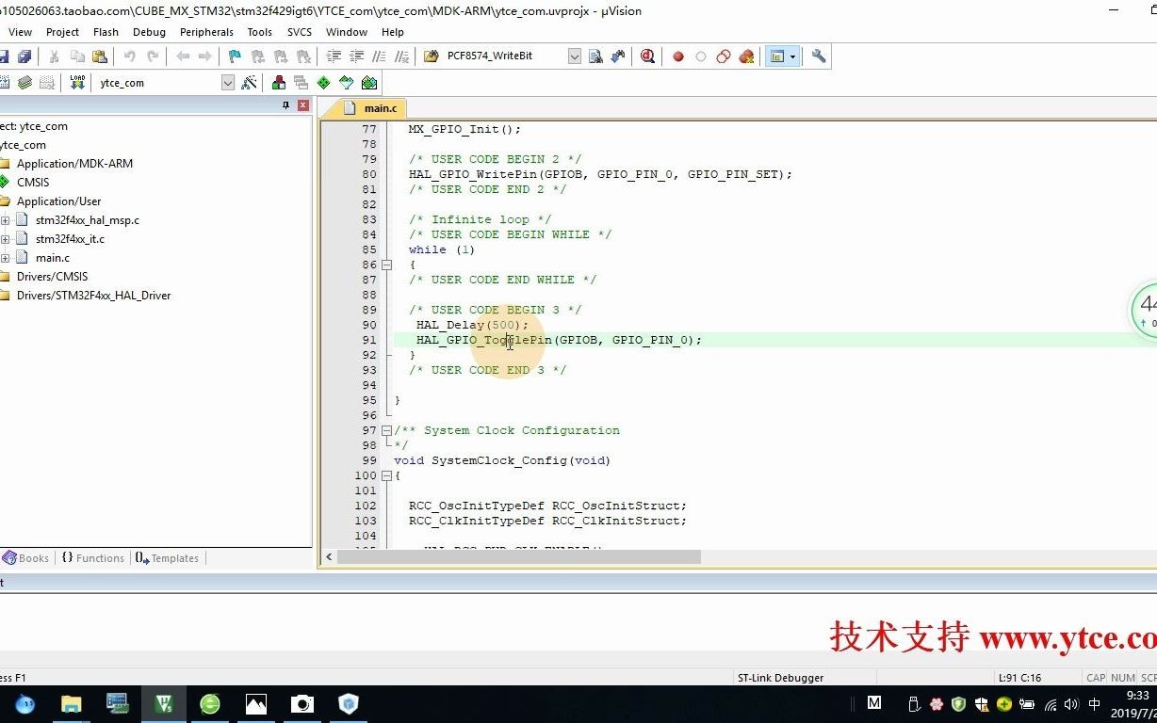Click the Configuration wrench icon

[818, 56]
